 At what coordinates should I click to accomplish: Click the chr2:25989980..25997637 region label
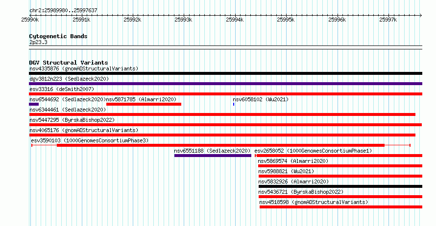coord(63,10)
